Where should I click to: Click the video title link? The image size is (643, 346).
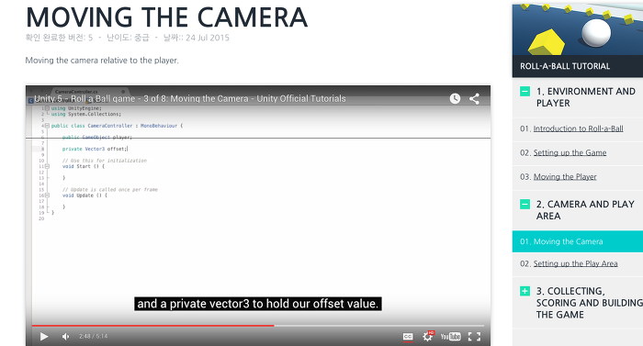click(x=190, y=99)
